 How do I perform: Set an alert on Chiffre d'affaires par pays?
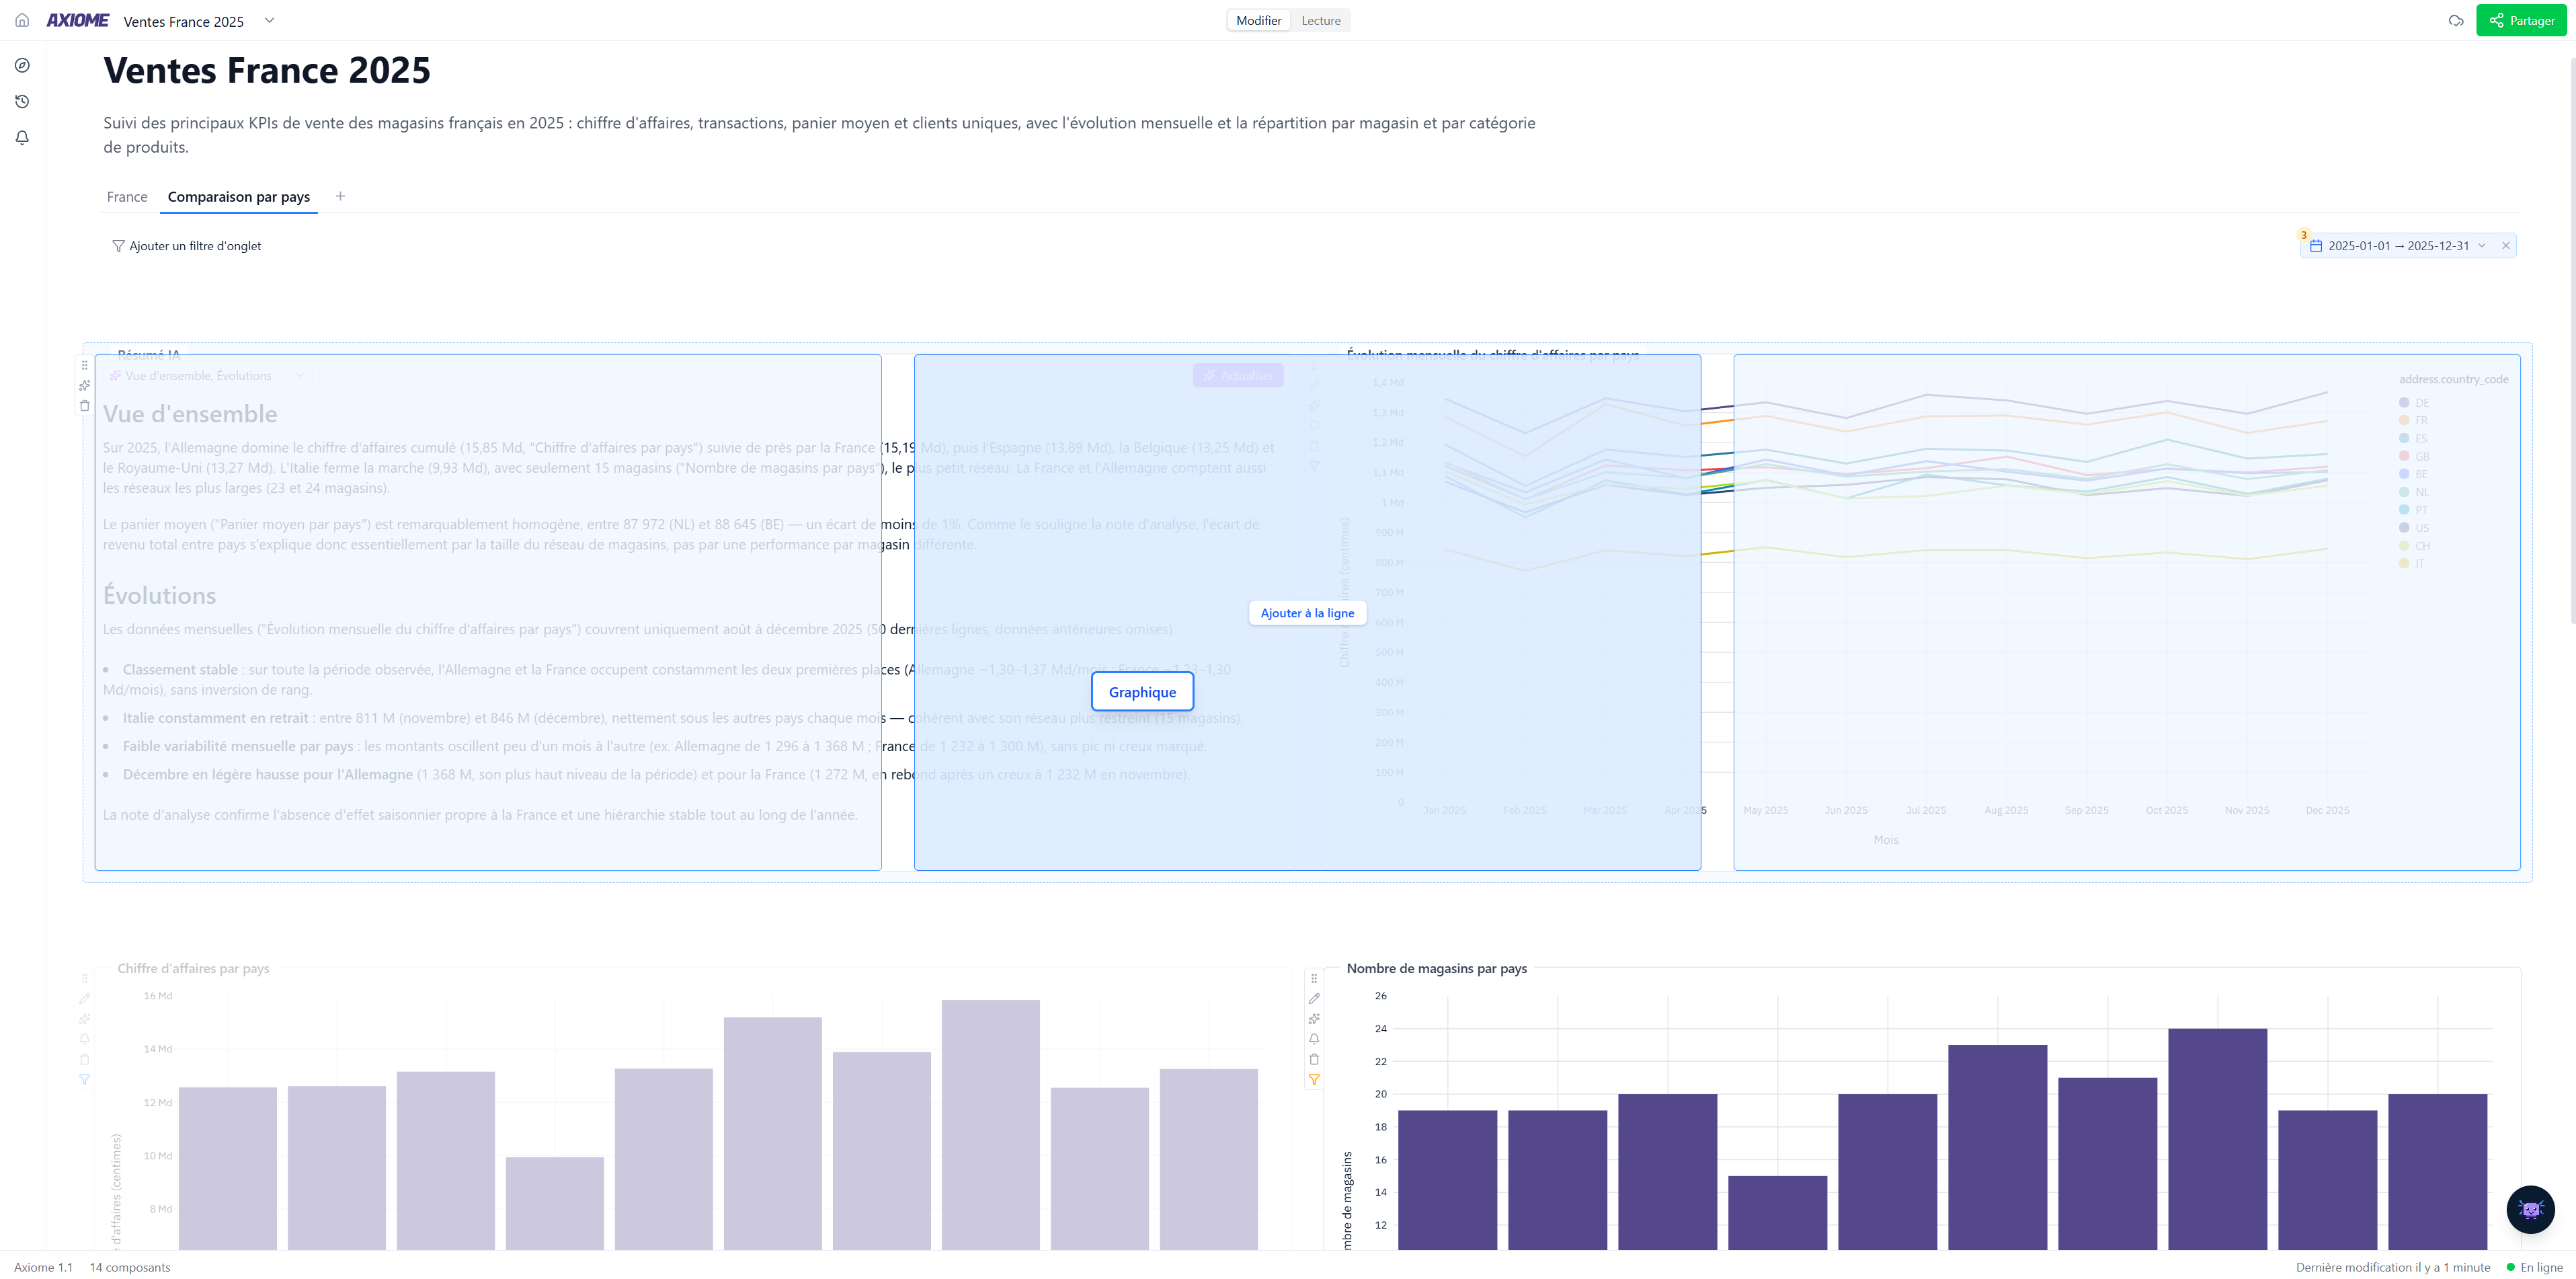[85, 1039]
